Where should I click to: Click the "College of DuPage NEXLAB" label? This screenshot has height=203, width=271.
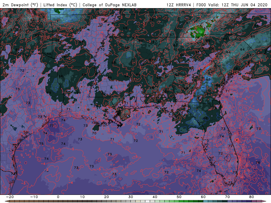tap(109, 5)
